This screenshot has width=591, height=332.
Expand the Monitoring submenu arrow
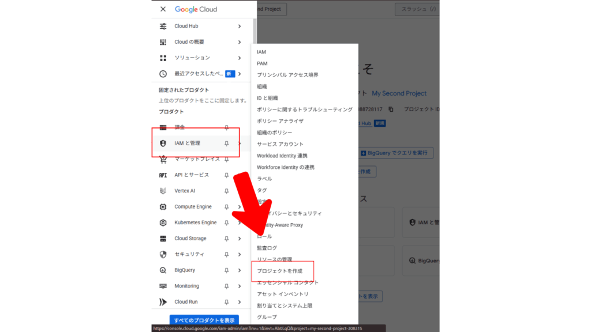[x=240, y=286]
